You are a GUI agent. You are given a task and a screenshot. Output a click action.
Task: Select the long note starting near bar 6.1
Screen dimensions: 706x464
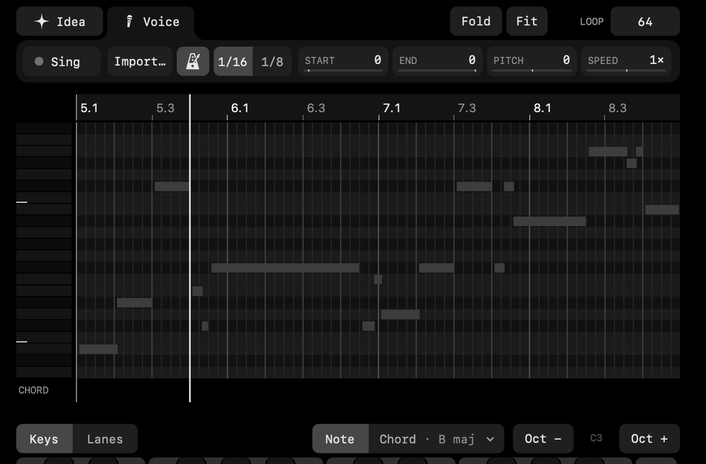point(285,268)
